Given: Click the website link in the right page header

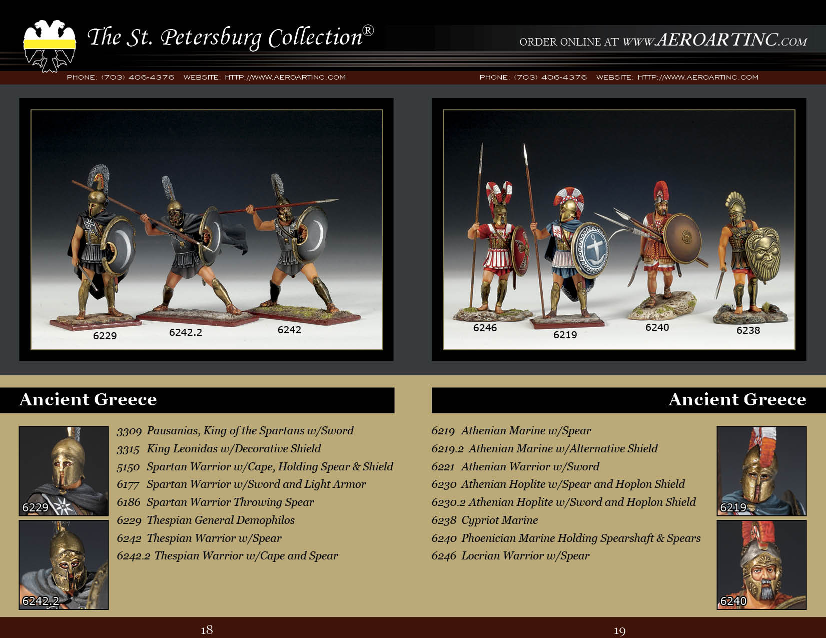Looking at the screenshot, I should (x=698, y=78).
